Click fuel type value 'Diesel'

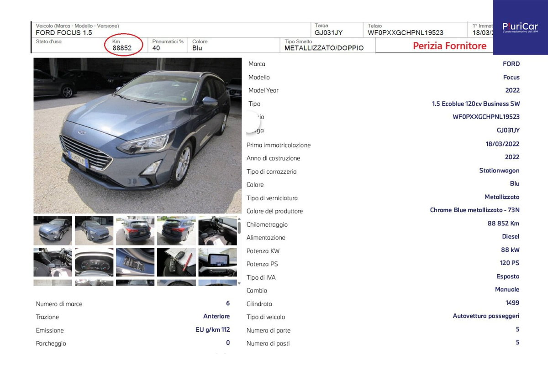click(x=511, y=236)
